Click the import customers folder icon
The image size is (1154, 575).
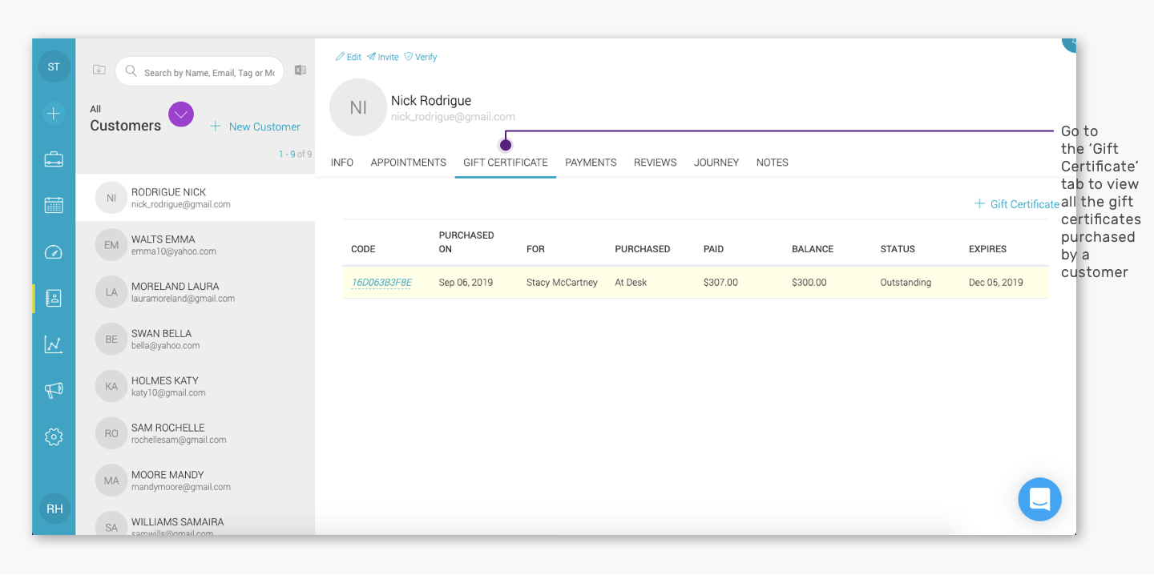point(99,70)
